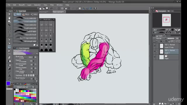Choose the Dense watercolor brush
This screenshot has width=187, height=105.
pyautogui.click(x=25, y=25)
